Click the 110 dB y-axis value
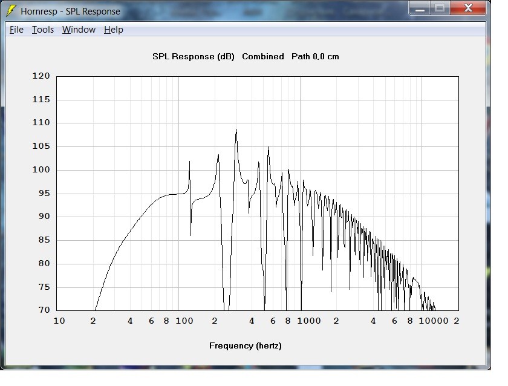 point(41,122)
